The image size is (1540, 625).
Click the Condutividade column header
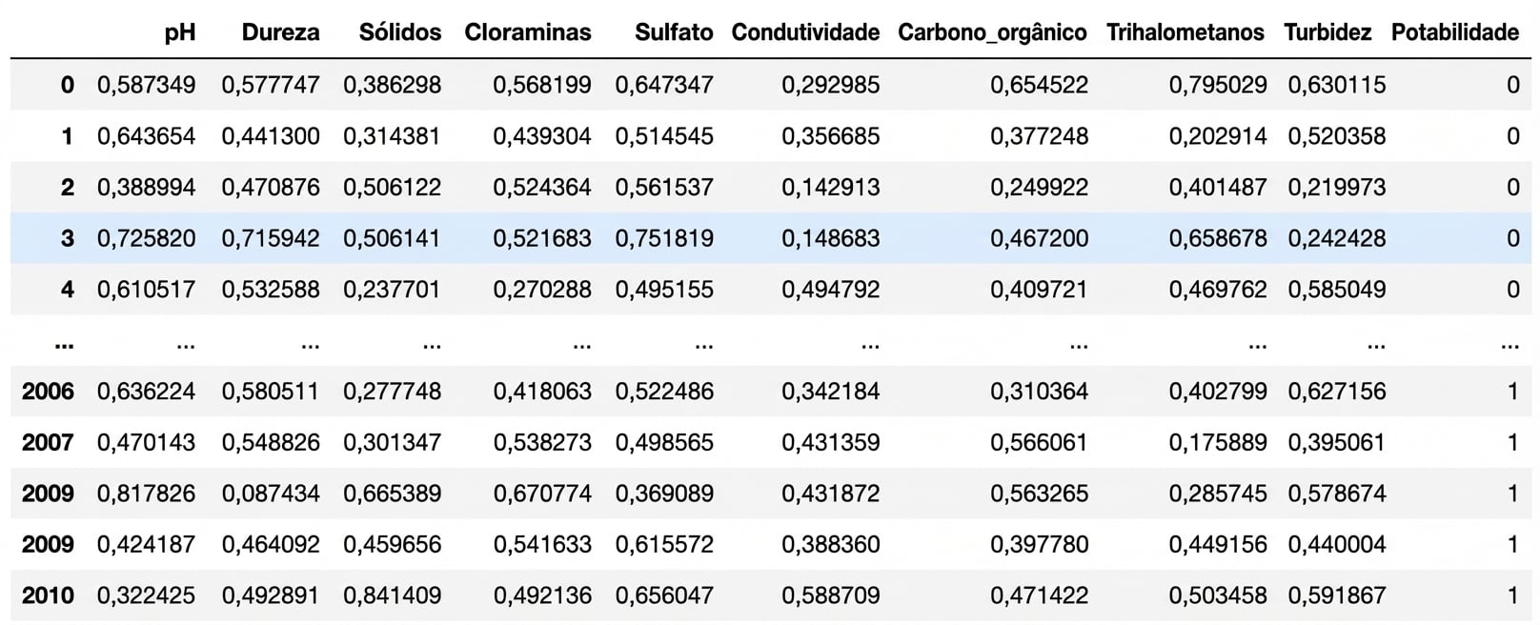[805, 32]
